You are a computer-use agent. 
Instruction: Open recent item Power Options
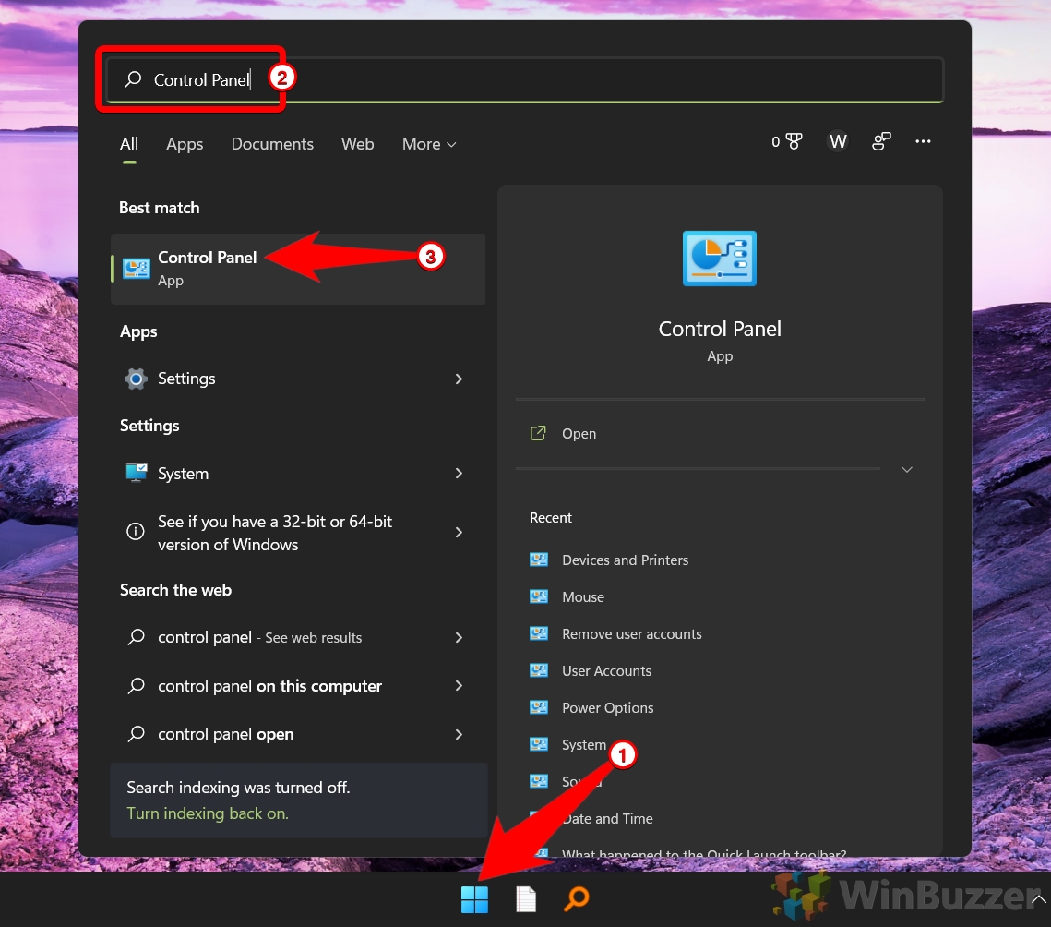607,707
